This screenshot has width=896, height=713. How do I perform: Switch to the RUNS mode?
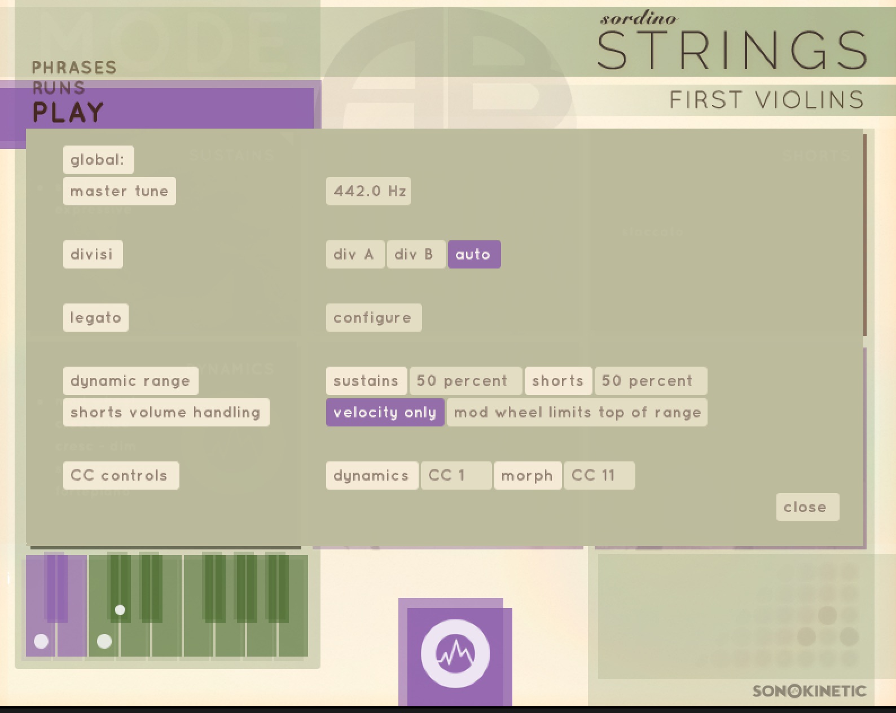coord(59,88)
